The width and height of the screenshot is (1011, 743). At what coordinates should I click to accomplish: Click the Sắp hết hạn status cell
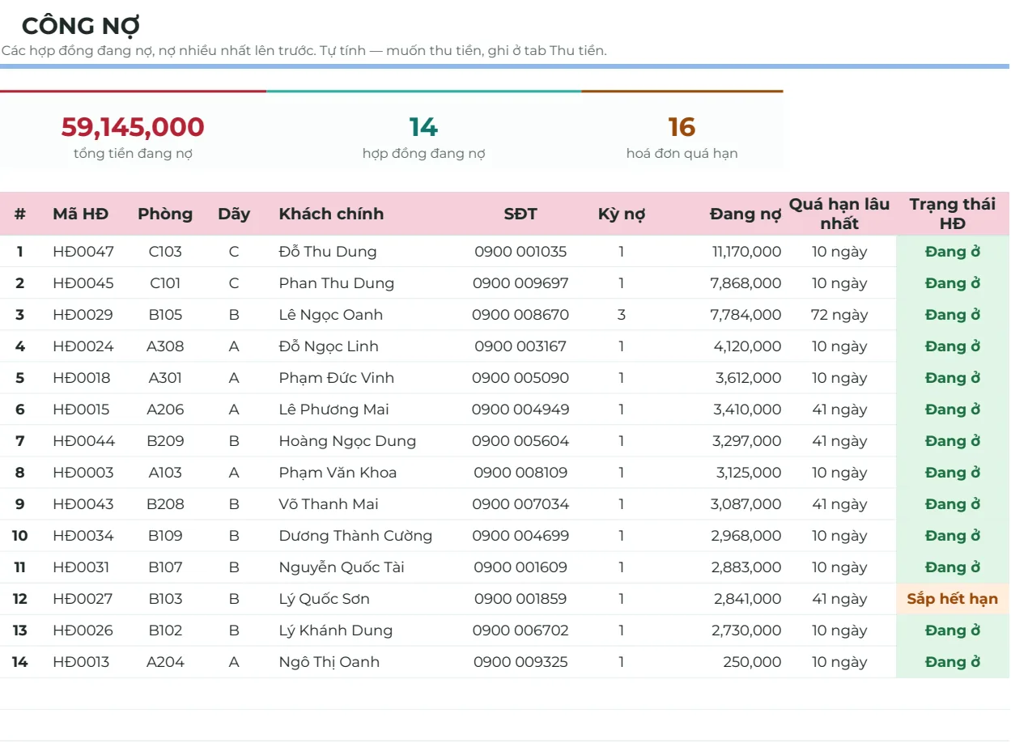[953, 599]
